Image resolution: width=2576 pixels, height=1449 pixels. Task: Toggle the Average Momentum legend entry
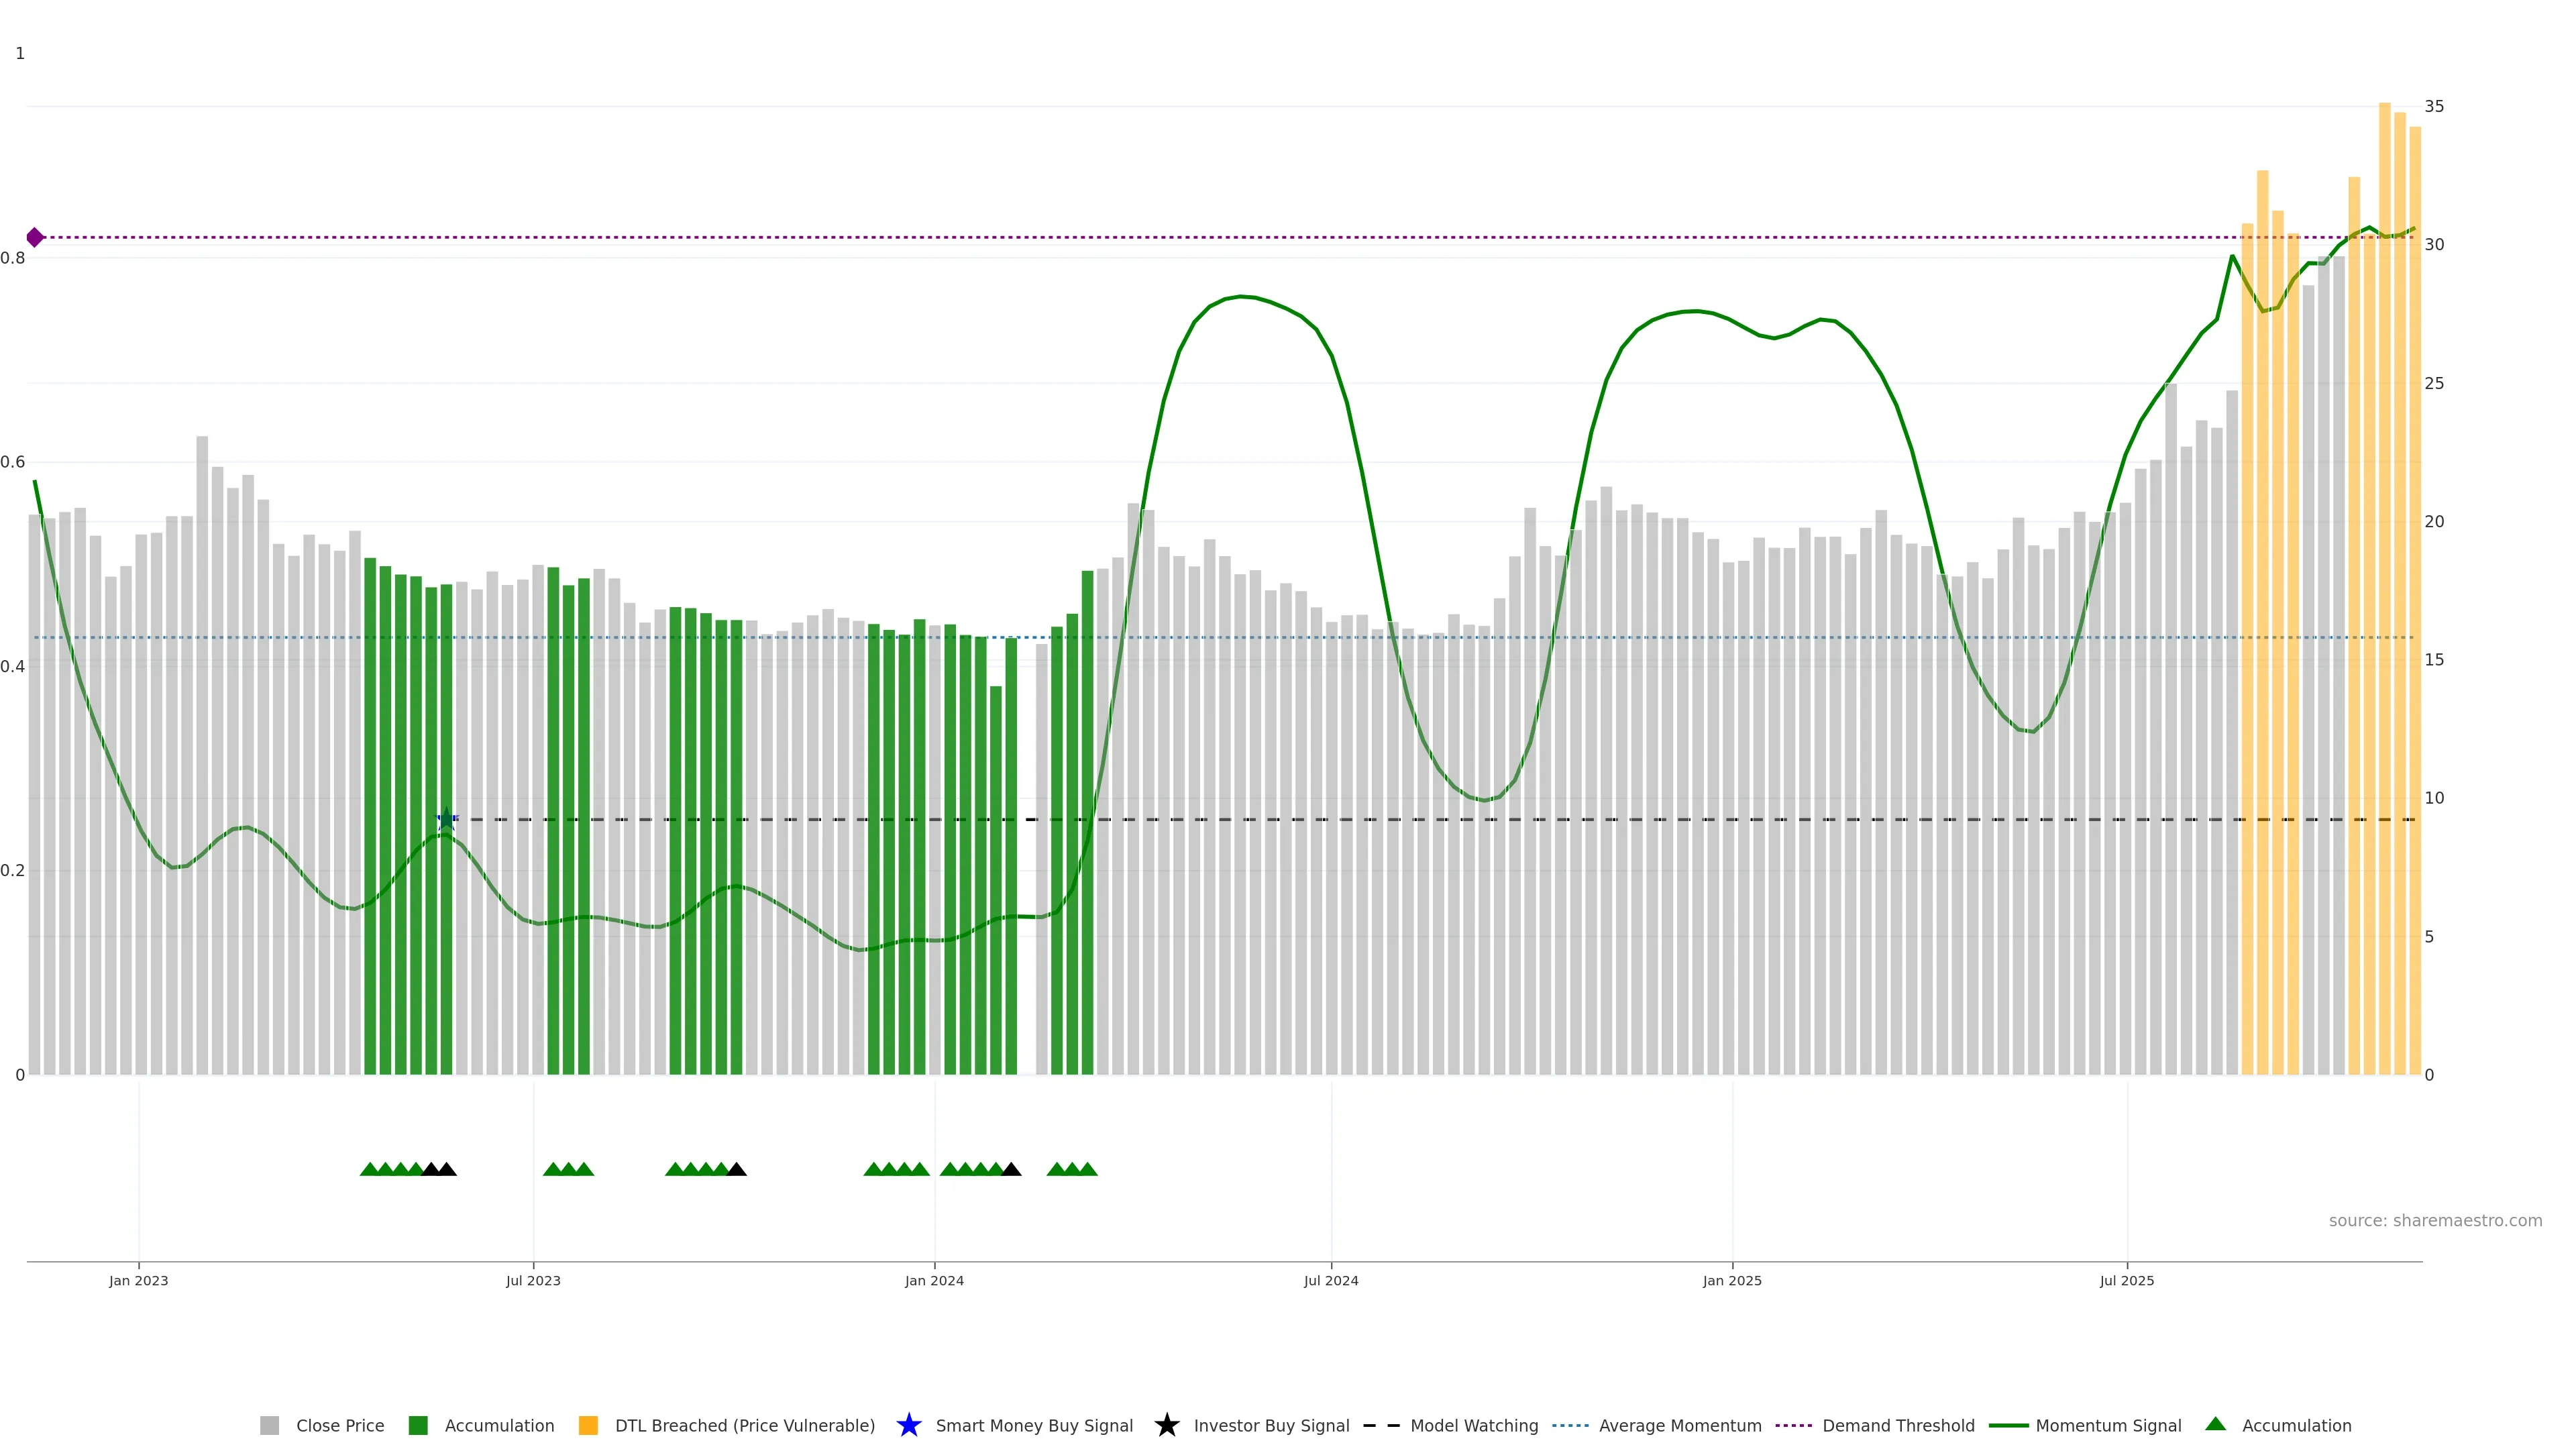1679,1425
